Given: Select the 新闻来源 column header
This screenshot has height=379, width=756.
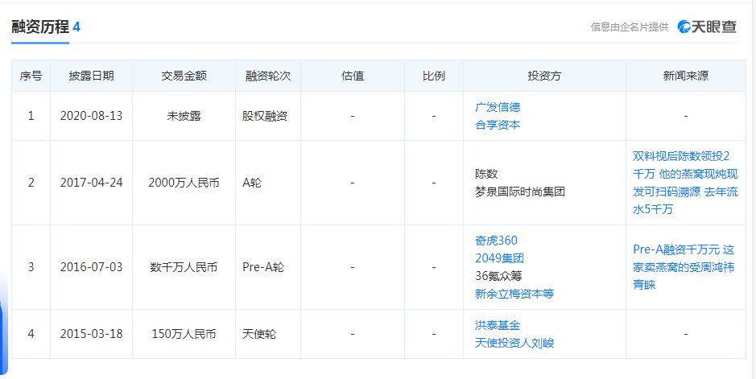Looking at the screenshot, I should coord(686,76).
